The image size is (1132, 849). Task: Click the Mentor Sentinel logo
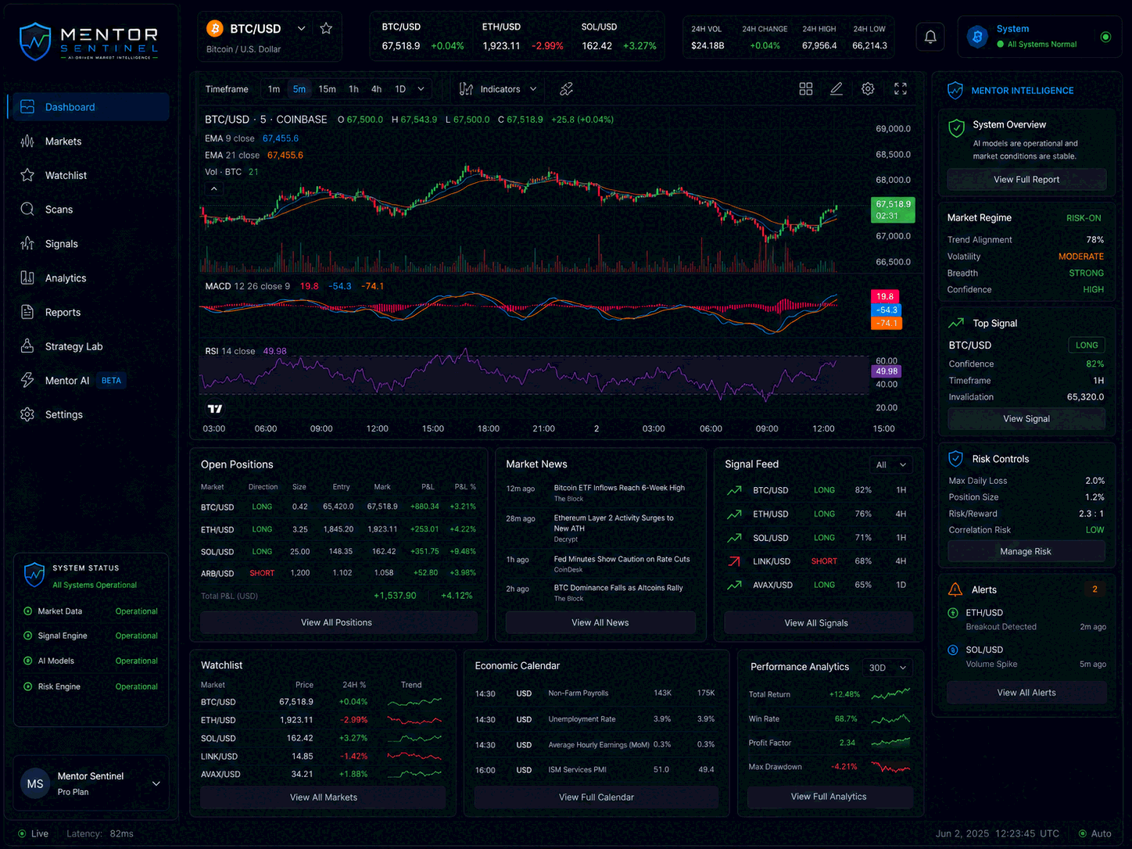89,41
